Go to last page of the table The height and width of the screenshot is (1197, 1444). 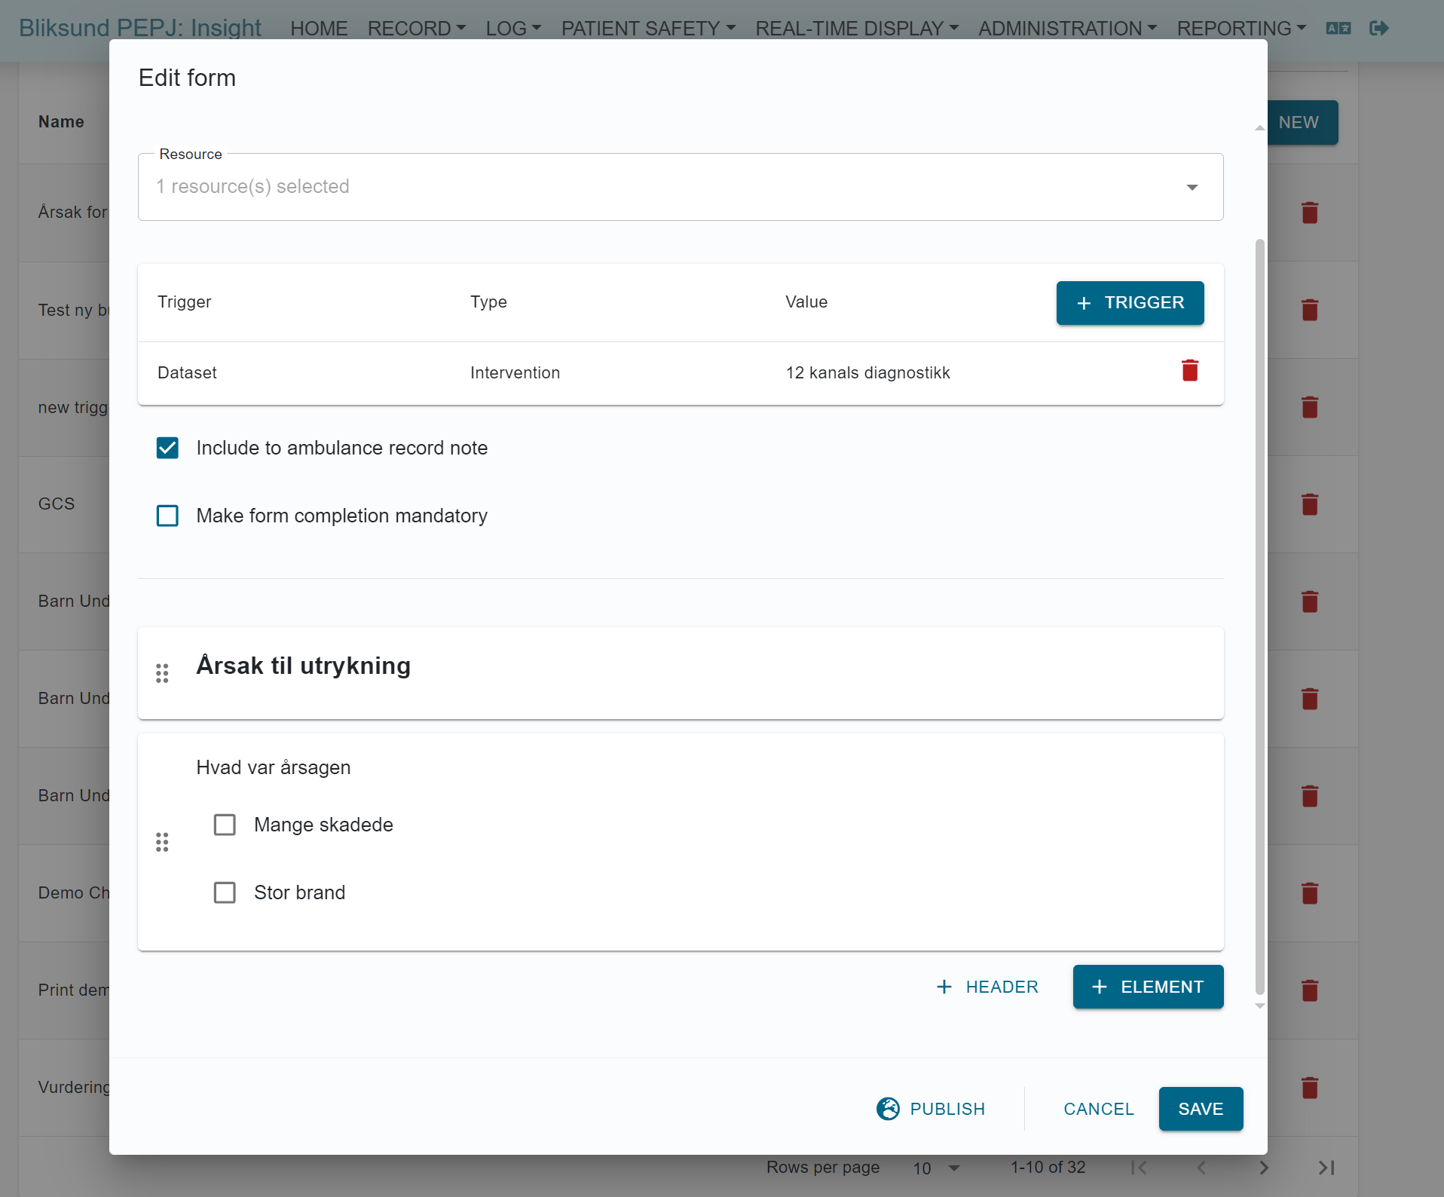tap(1326, 1168)
